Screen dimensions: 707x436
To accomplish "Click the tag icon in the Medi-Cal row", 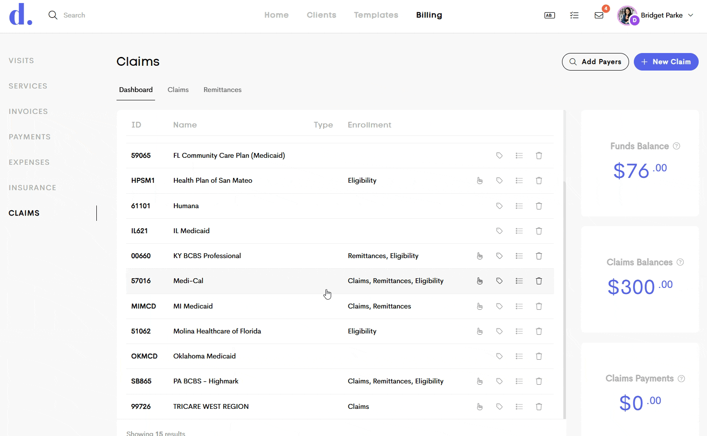I will (499, 281).
